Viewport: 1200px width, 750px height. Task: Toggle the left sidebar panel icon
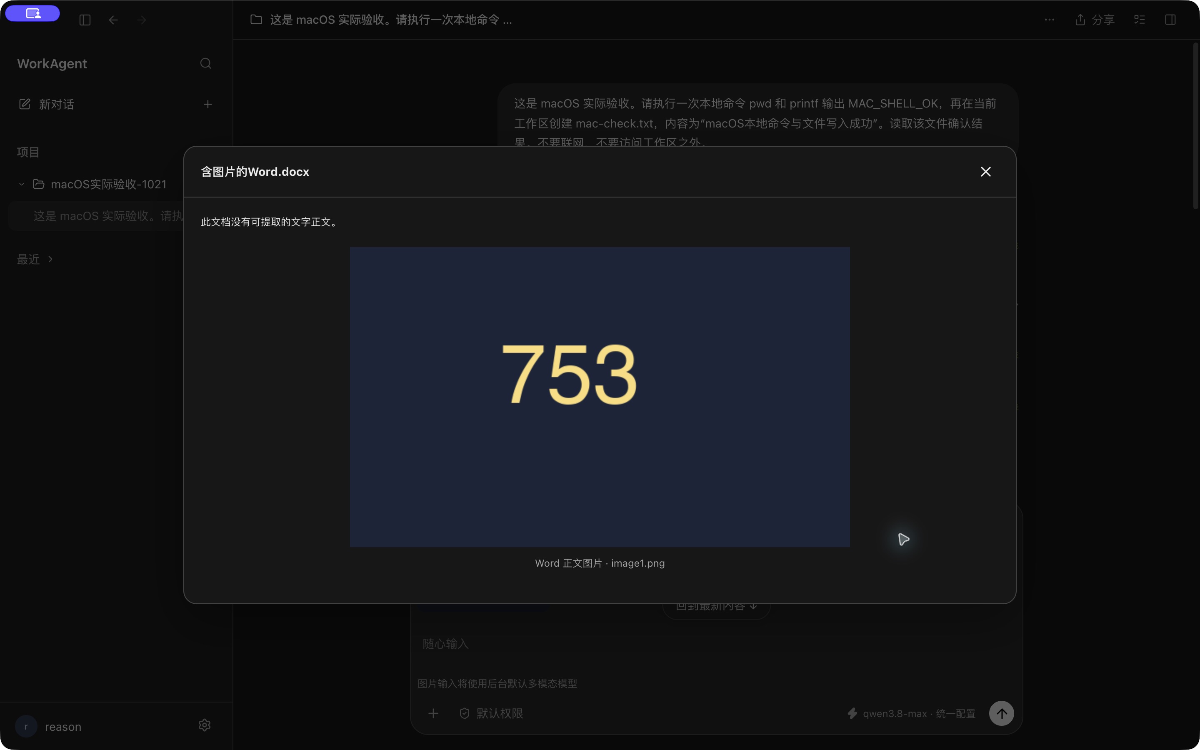click(x=85, y=20)
